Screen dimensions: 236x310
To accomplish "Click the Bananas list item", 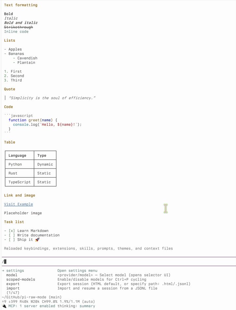I will (16, 54).
